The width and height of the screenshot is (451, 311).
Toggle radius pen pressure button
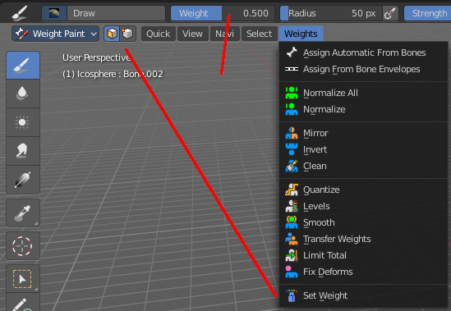pyautogui.click(x=390, y=13)
